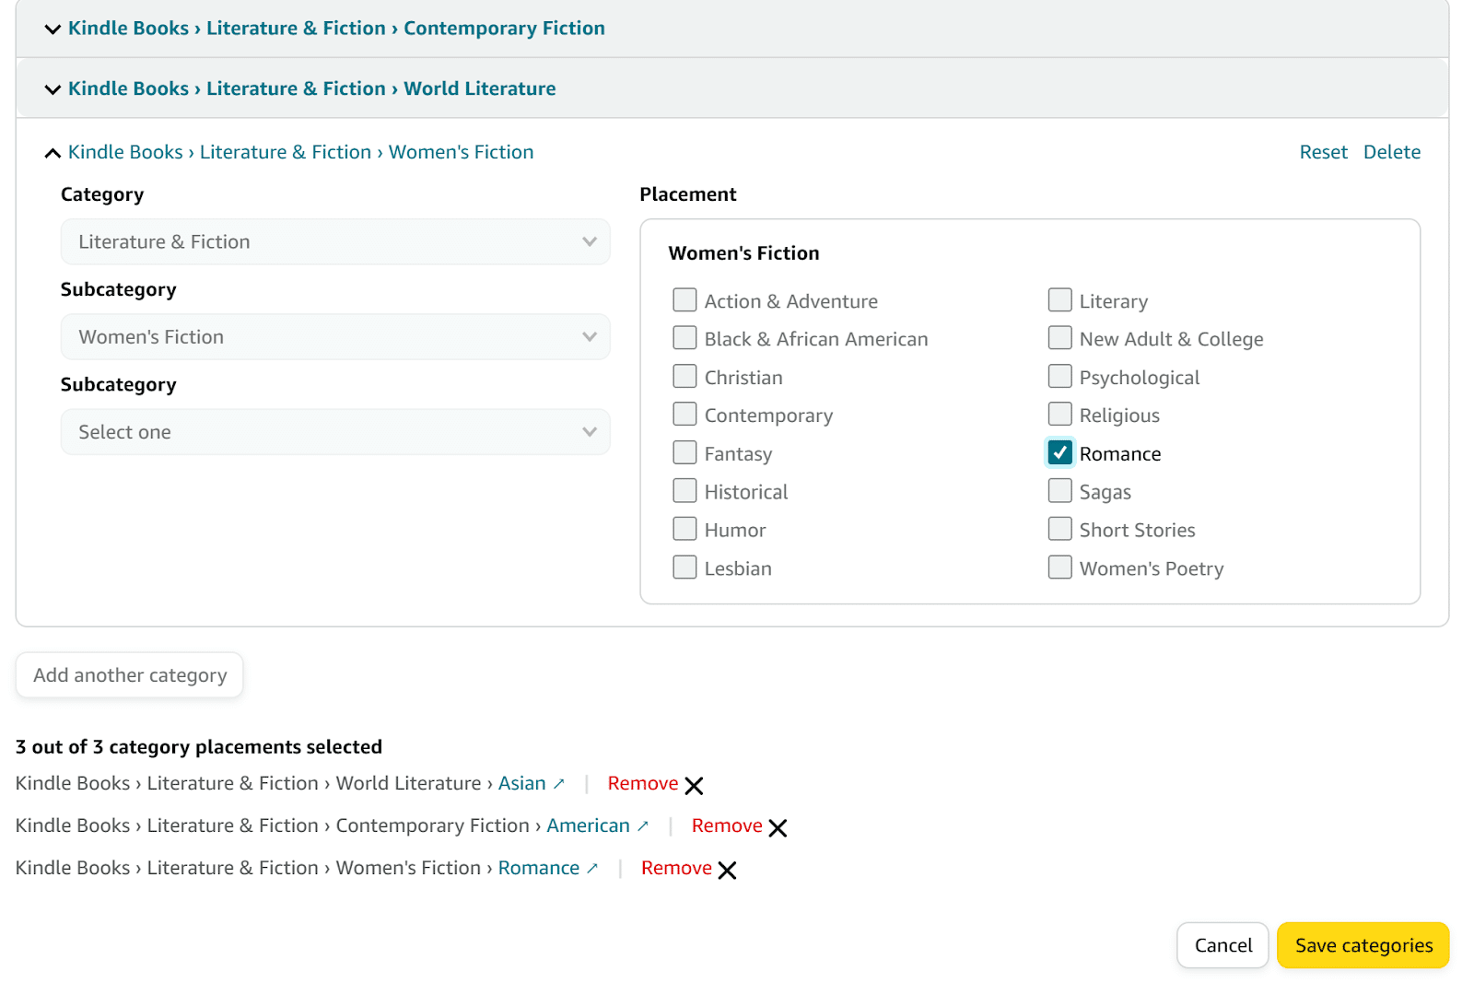Uncheck the Romance placement checkbox

[1059, 452]
